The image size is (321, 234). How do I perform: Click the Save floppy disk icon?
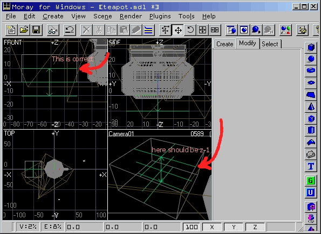(36, 30)
